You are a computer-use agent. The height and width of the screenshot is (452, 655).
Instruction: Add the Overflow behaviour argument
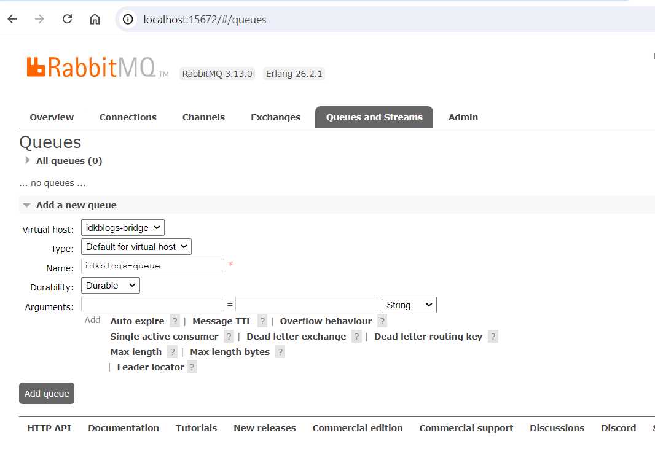tap(326, 321)
